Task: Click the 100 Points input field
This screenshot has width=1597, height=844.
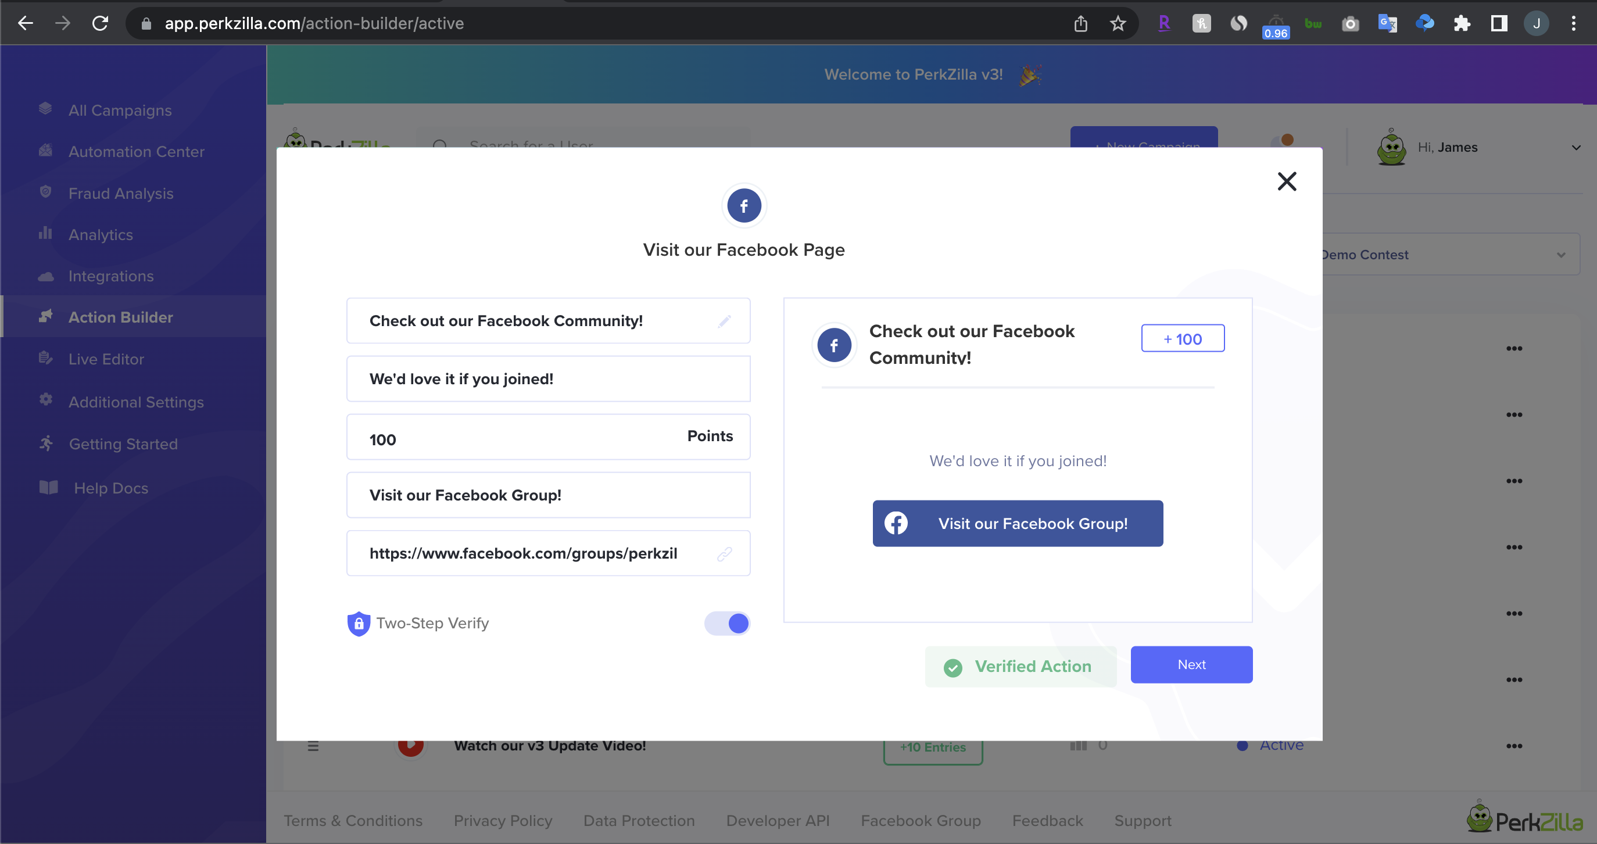Action: (x=548, y=437)
